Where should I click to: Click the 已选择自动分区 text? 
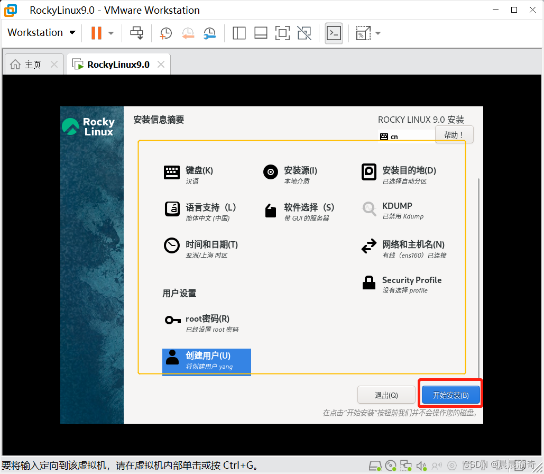(404, 181)
